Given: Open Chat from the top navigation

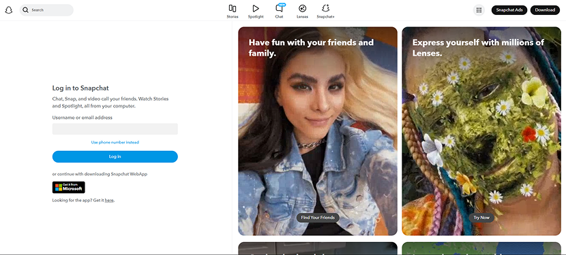Looking at the screenshot, I should (279, 12).
